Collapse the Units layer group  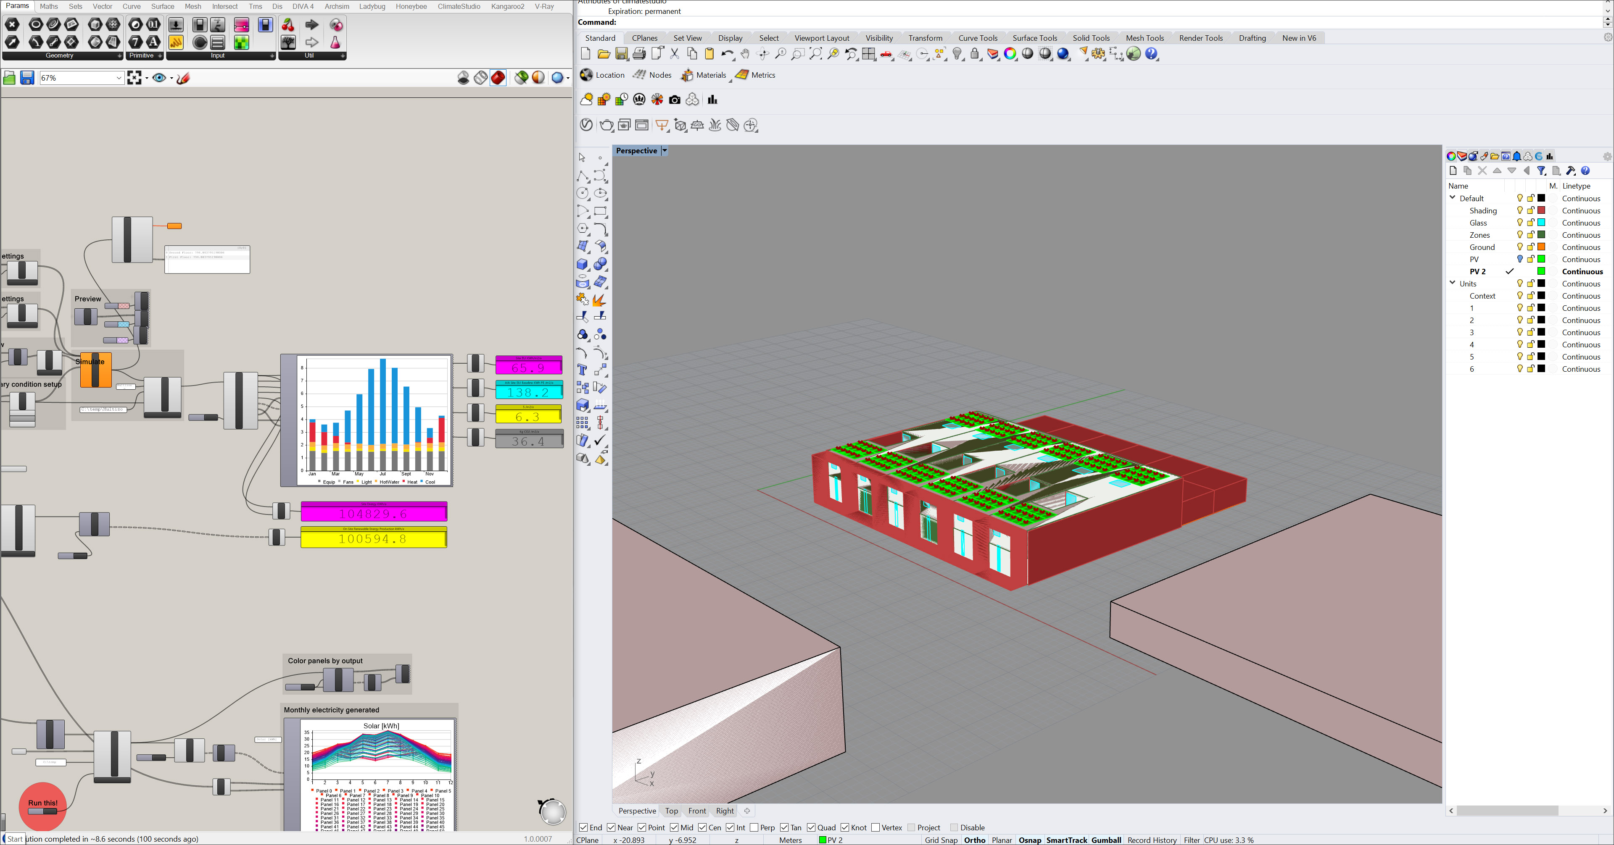pyautogui.click(x=1453, y=283)
